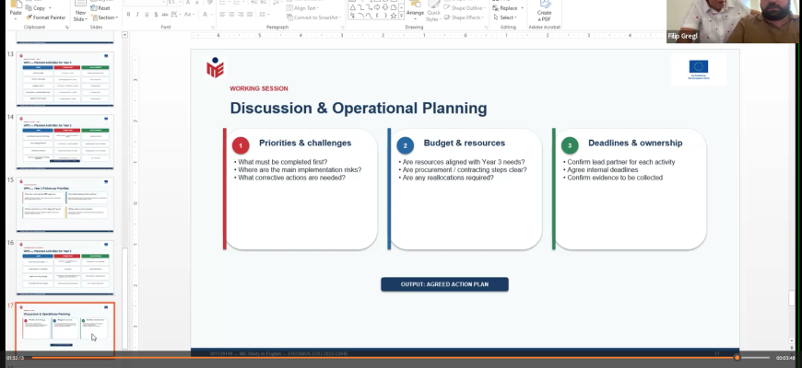
Task: Select slide 17 thumbnail
Action: tap(65, 328)
